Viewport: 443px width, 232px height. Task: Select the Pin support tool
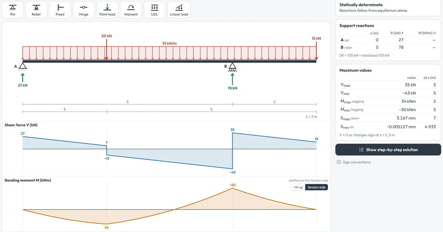point(13,10)
